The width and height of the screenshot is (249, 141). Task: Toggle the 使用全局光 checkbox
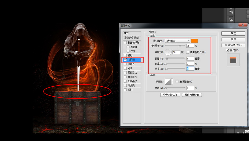(x=188, y=52)
